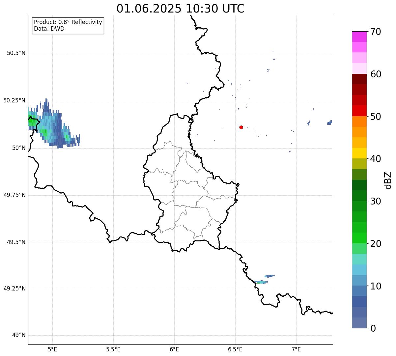The height and width of the screenshot is (356, 396).
Task: Click the 5°E longitude label
Action: click(x=52, y=349)
